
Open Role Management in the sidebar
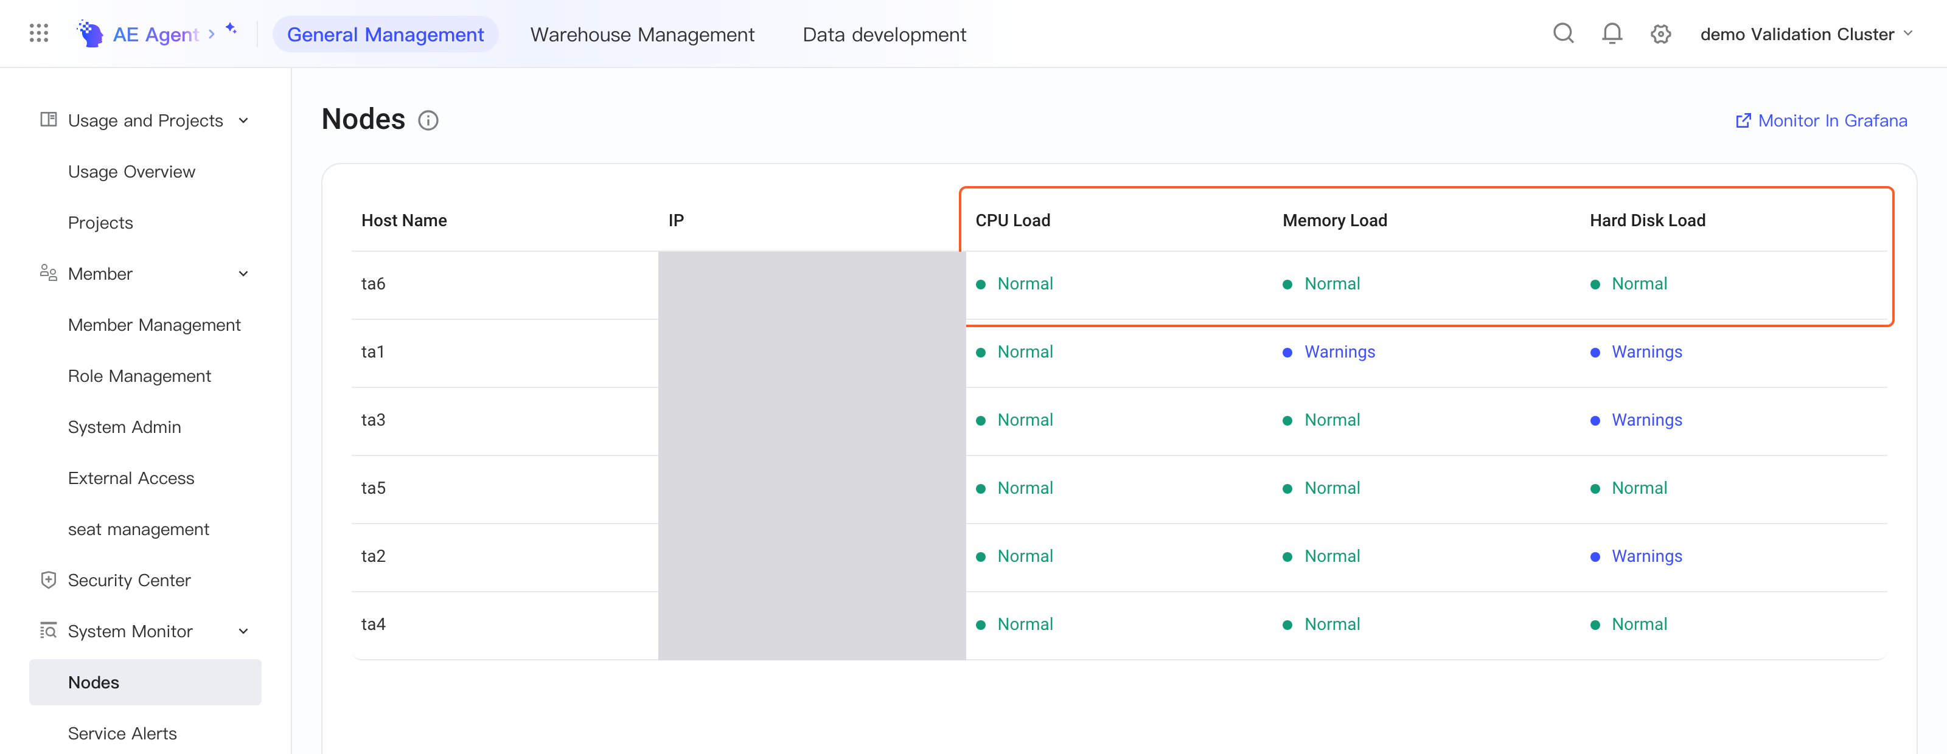(139, 376)
